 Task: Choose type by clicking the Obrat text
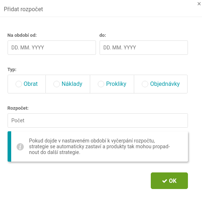(31, 84)
